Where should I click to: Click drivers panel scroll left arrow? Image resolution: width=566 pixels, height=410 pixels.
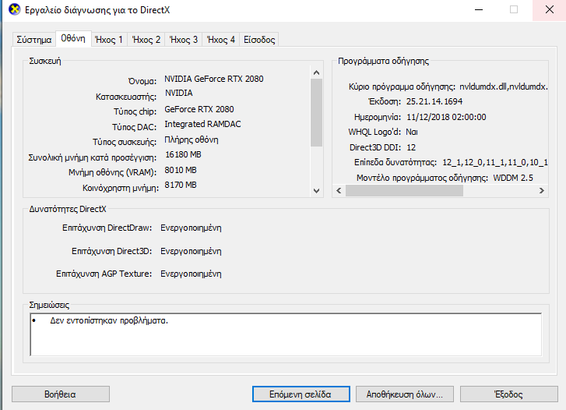click(x=339, y=190)
